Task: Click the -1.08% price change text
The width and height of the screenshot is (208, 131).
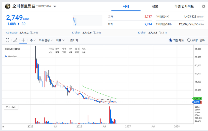Action: [x=11, y=24]
